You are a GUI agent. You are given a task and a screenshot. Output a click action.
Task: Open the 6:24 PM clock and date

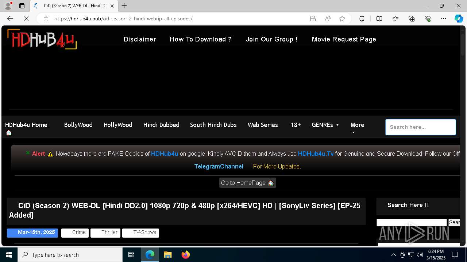tap(436, 255)
